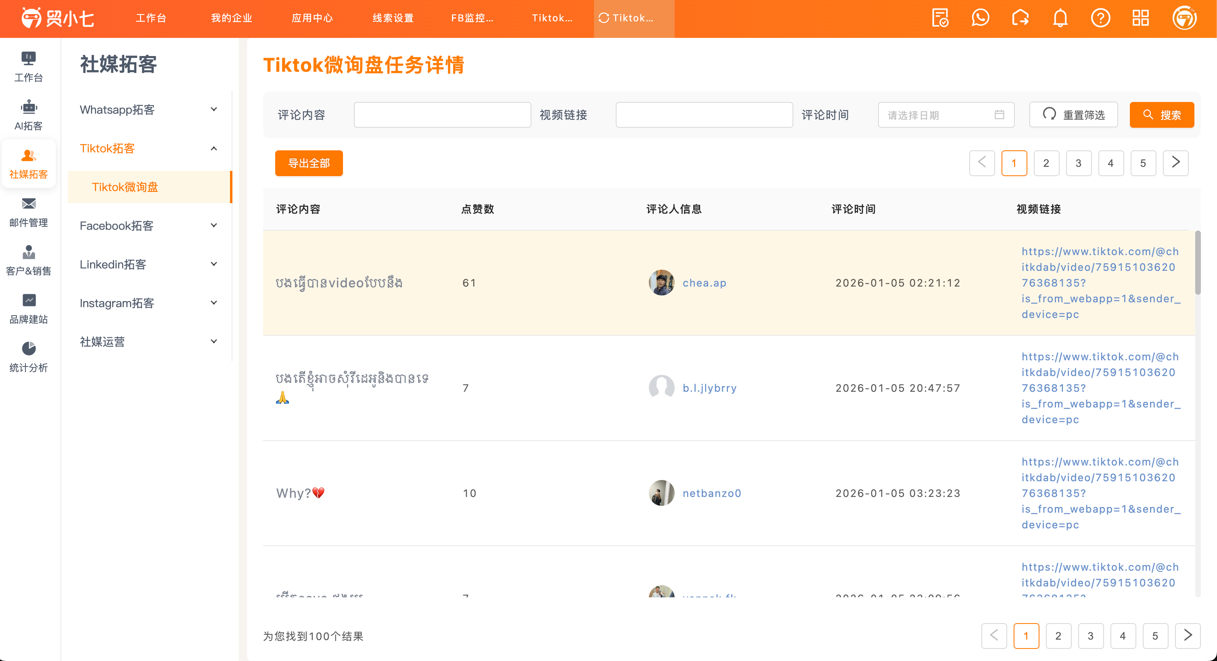The image size is (1217, 661).
Task: Click timestamp 2026-01-05 20:47:57
Action: 898,388
